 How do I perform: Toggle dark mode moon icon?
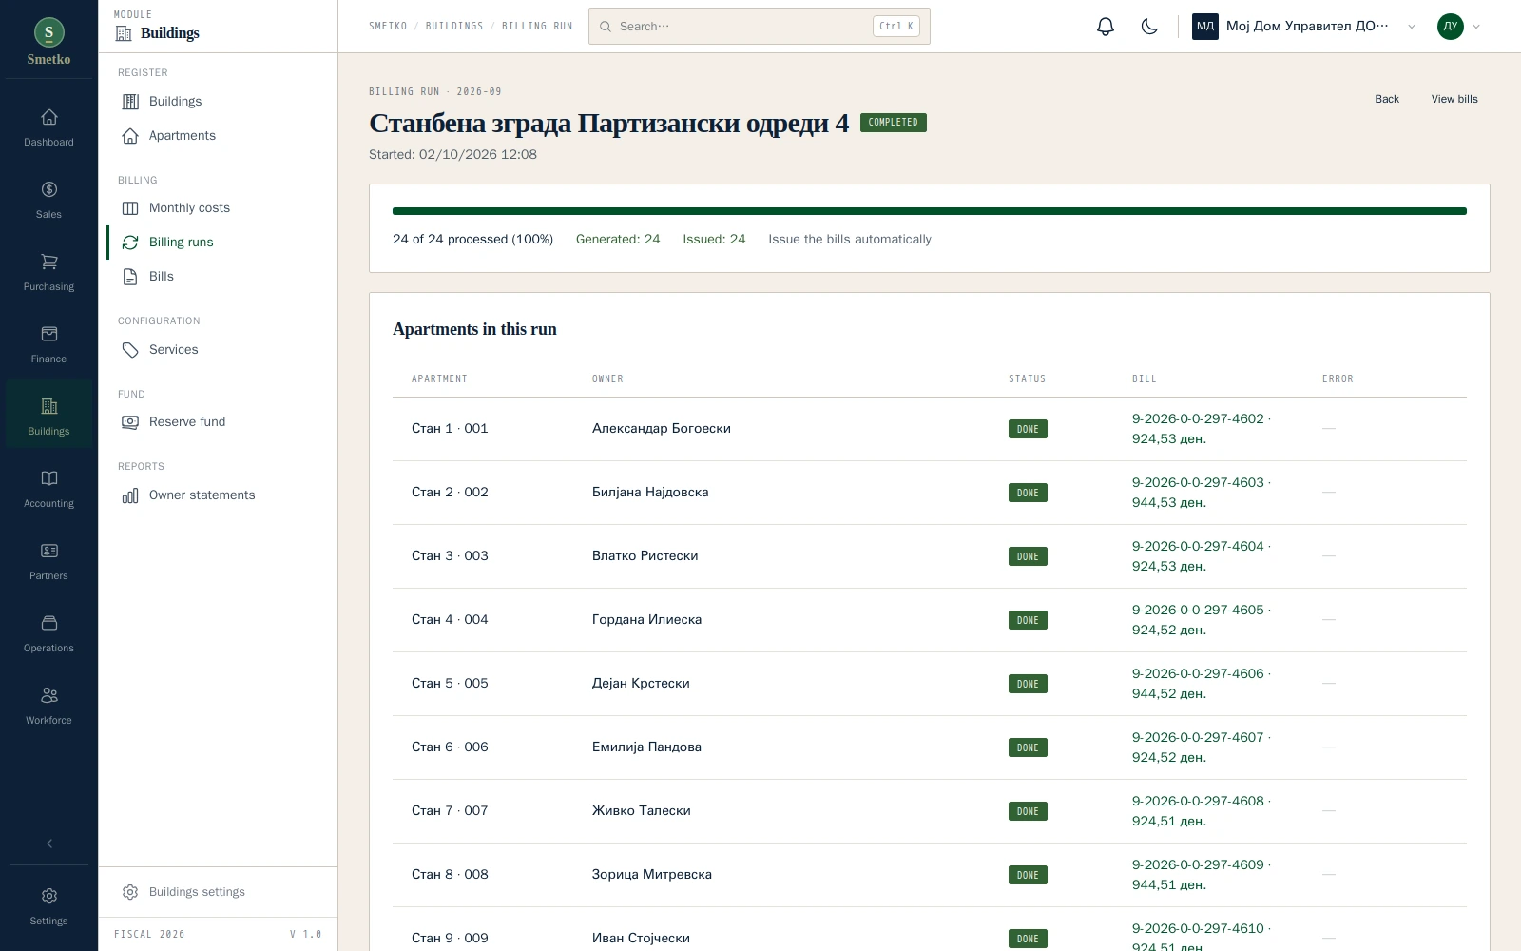point(1149,27)
